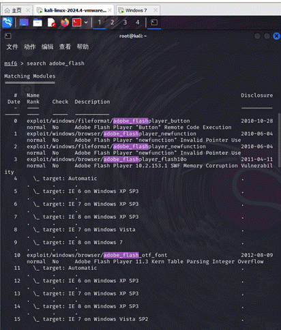Open the 文件 menu
This screenshot has width=281, height=330.
(12, 47)
